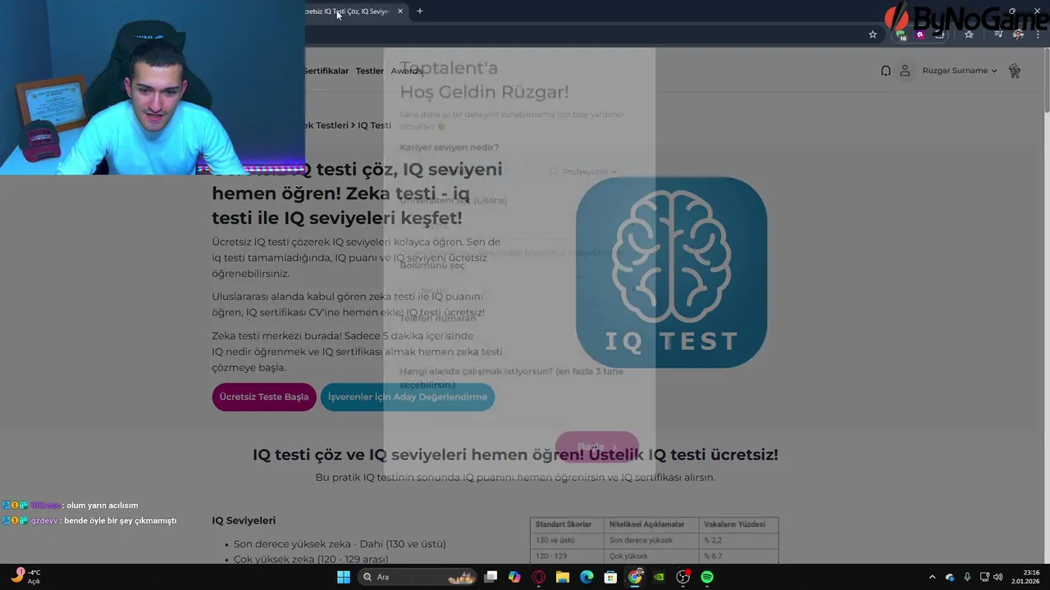The height and width of the screenshot is (590, 1050).
Task: Click the Ücretsiz Teste Başla button
Action: [264, 397]
